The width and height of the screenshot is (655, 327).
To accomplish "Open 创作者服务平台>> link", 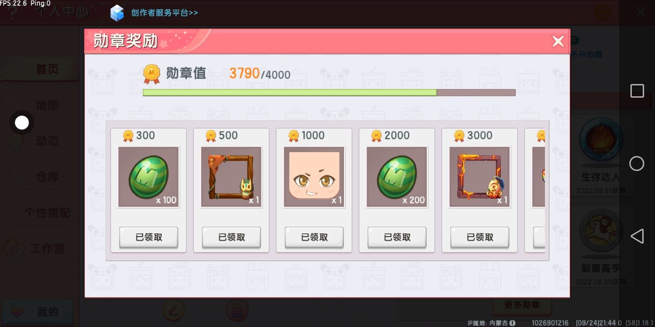I will 165,13.
